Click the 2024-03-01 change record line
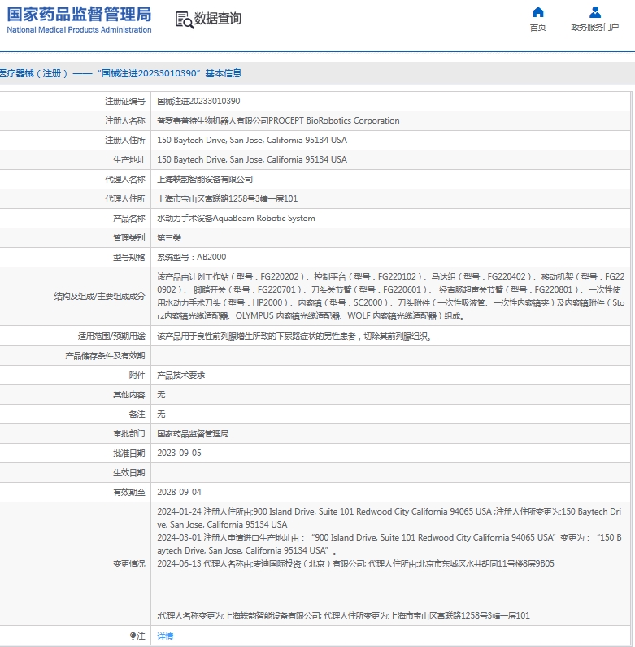This screenshot has height=647, width=635. coord(389,544)
